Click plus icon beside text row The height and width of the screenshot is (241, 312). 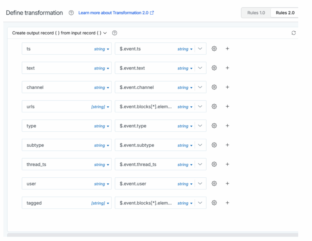coord(227,68)
